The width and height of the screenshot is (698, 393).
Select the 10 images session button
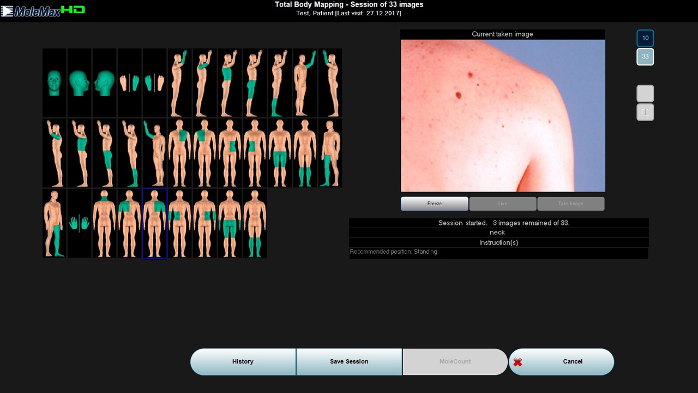pos(645,38)
